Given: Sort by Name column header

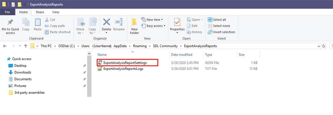Looking at the screenshot, I should click(x=102, y=55).
